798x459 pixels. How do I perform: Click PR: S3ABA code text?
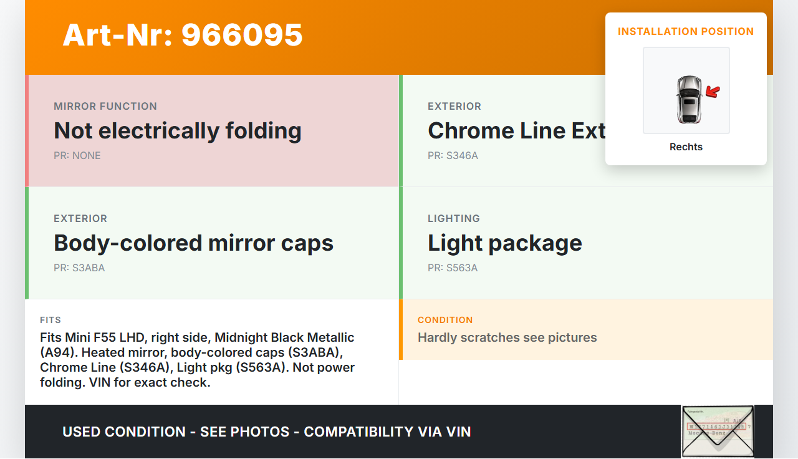[79, 268]
